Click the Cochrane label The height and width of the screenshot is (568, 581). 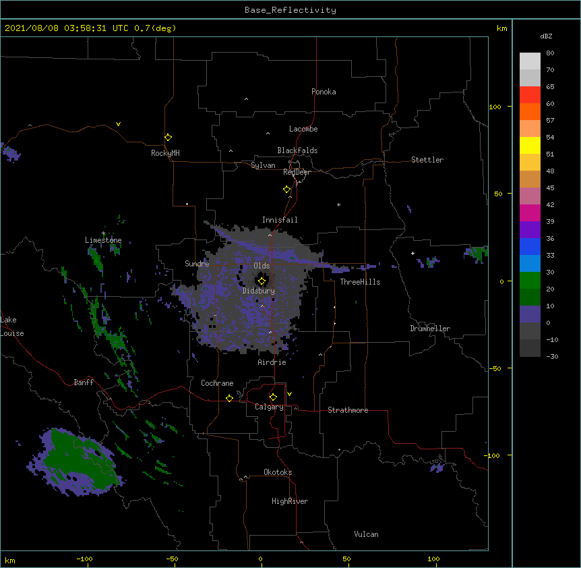(217, 383)
